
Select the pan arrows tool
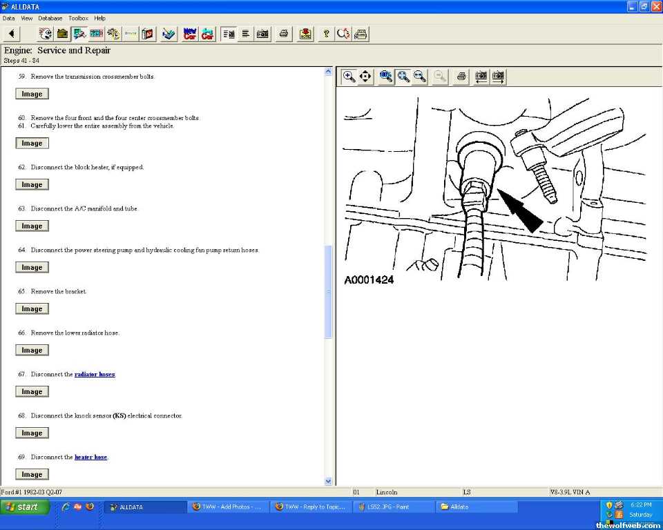[366, 77]
